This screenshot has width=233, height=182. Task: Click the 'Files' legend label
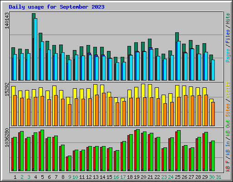click(228, 36)
